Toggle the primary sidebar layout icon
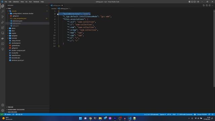 click(189, 2)
